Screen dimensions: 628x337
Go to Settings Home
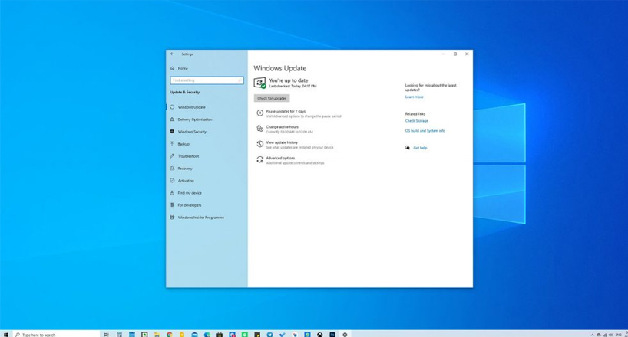point(179,68)
